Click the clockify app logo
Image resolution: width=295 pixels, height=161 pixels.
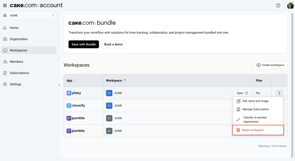click(76, 106)
